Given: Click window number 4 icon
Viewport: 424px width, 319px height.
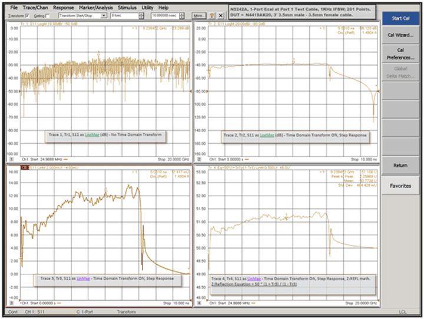Looking at the screenshot, I should 199,303.
